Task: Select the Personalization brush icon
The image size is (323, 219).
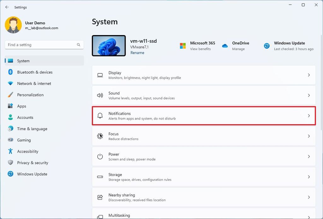Action: 11,94
